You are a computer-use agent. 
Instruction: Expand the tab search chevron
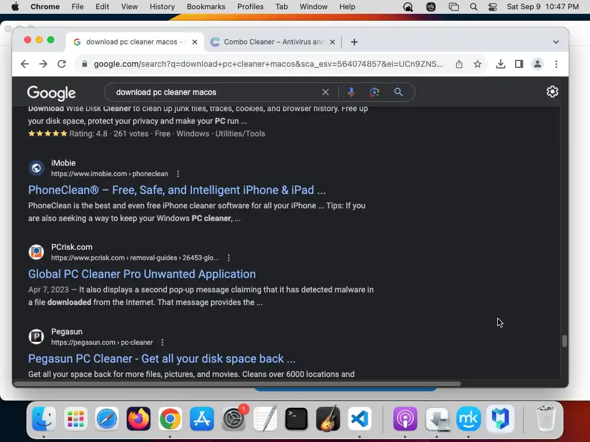click(x=556, y=42)
